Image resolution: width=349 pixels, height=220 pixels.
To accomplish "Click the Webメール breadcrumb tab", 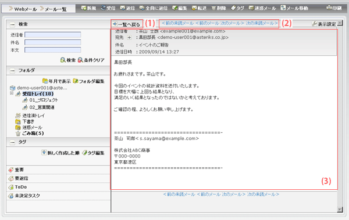I will 23,9.
